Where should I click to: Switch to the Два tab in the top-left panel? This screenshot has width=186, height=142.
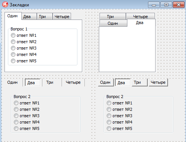pos(29,17)
